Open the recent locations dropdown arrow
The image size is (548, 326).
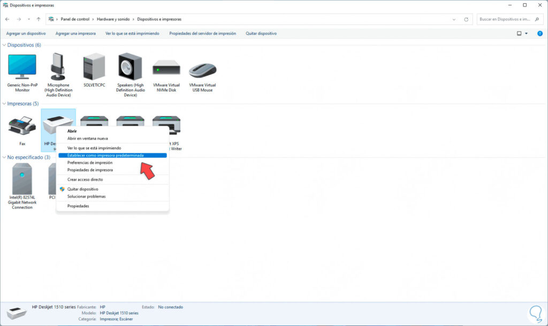coord(29,19)
